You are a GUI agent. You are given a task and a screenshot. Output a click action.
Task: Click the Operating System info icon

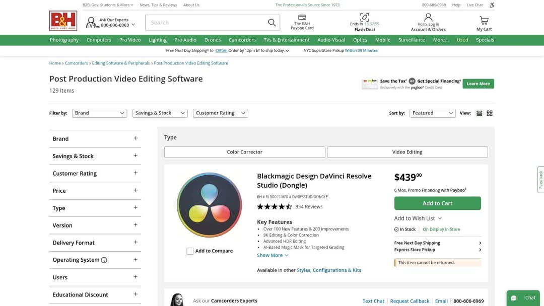tap(104, 260)
